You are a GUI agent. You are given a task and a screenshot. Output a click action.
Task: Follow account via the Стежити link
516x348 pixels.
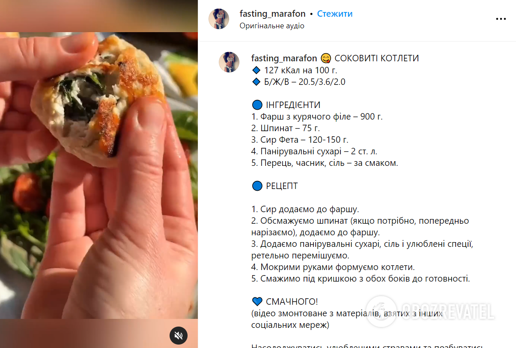coord(335,14)
